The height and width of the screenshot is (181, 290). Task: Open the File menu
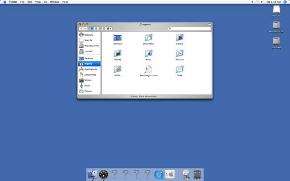pos(22,2)
